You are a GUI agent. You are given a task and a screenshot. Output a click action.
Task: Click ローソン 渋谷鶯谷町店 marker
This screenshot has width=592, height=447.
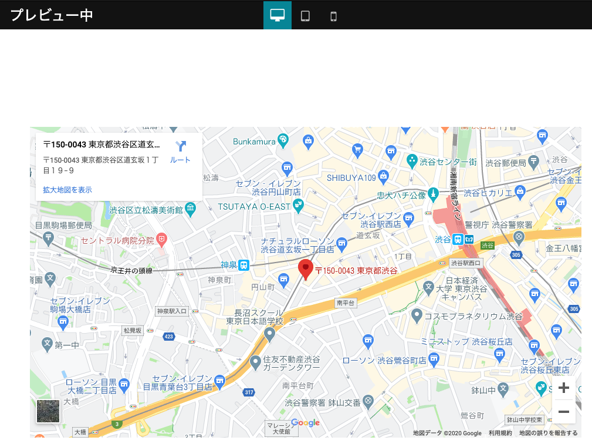(434, 358)
